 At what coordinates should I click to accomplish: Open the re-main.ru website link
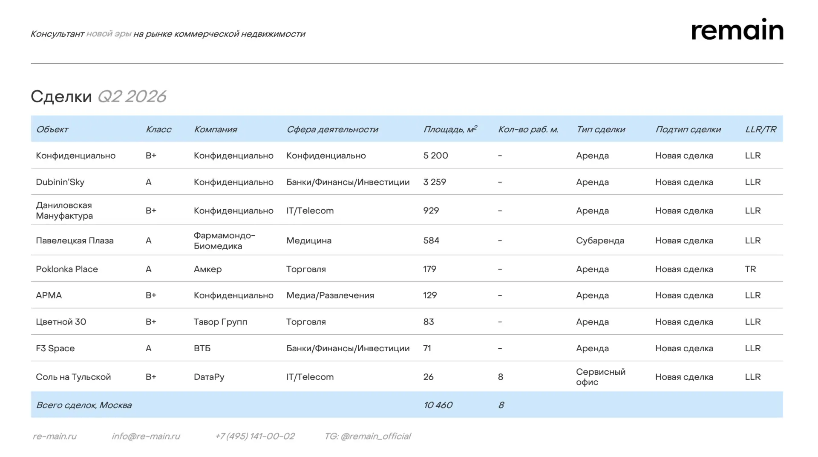(55, 436)
